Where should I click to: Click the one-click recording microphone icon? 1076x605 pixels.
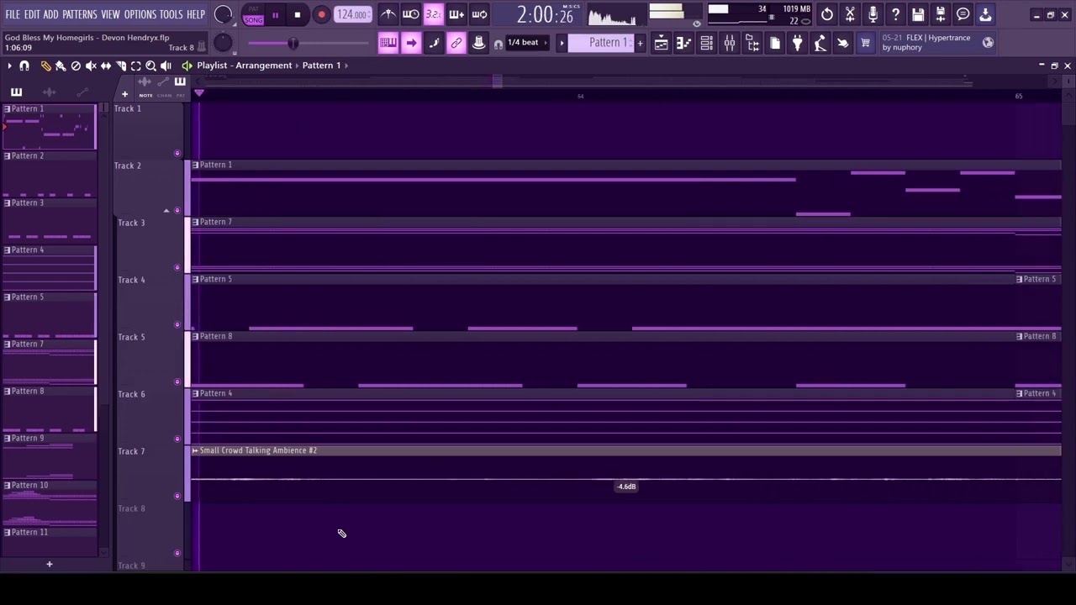click(873, 14)
